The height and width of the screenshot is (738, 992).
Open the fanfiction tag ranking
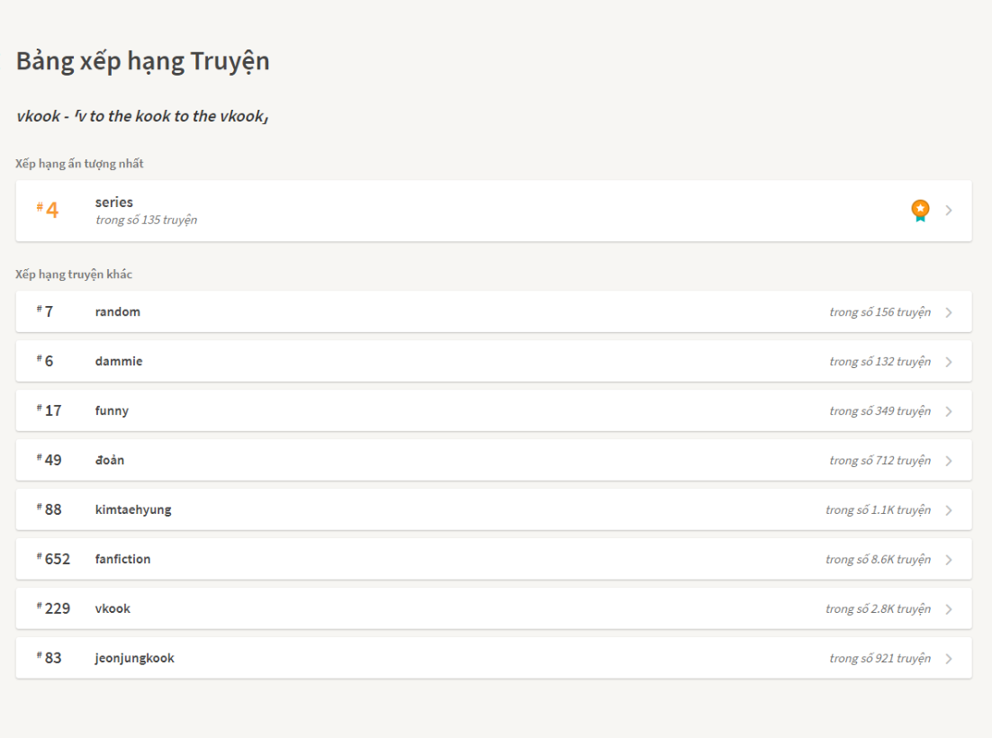coord(123,560)
